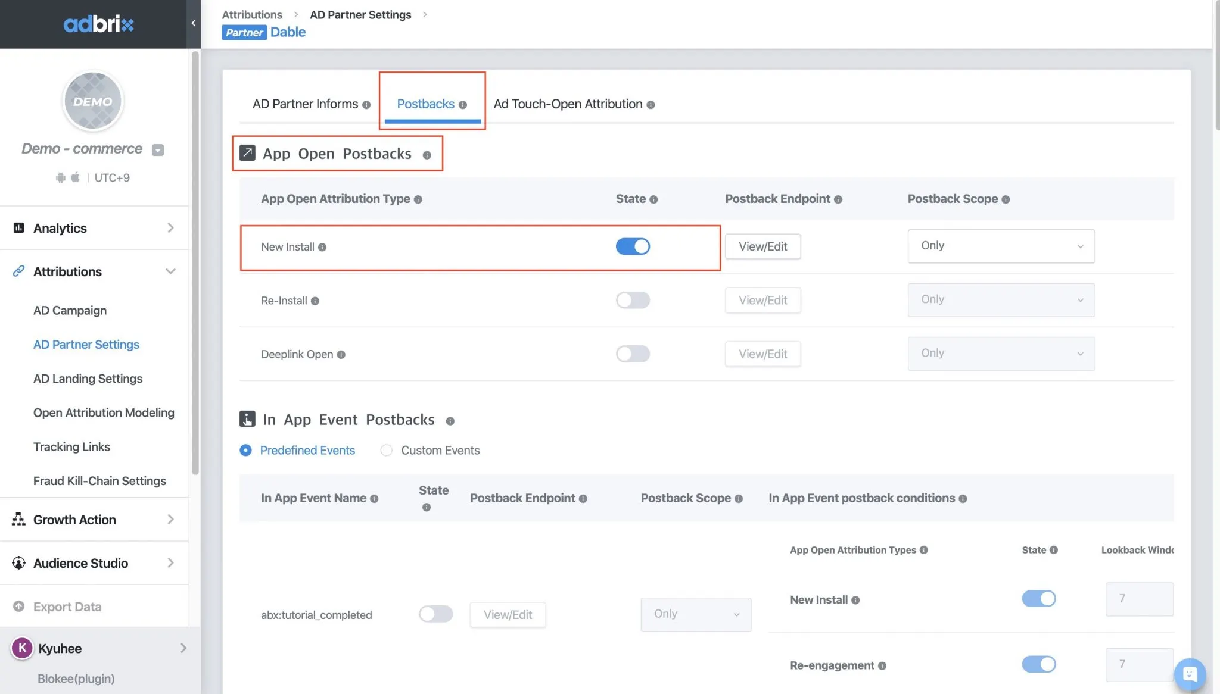The image size is (1220, 694).
Task: Click info icon next to New Install row
Action: click(x=322, y=247)
